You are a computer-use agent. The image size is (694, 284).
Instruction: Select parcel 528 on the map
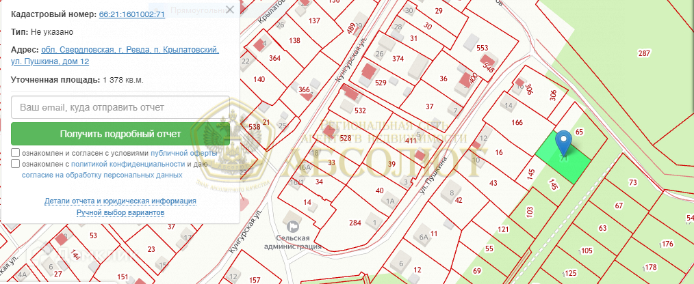tap(345, 139)
